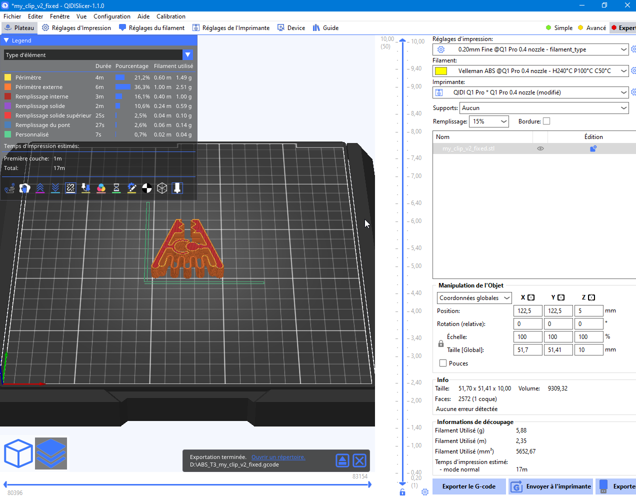Open the Calibration menu
Screen dimensions: 636x497
point(171,16)
